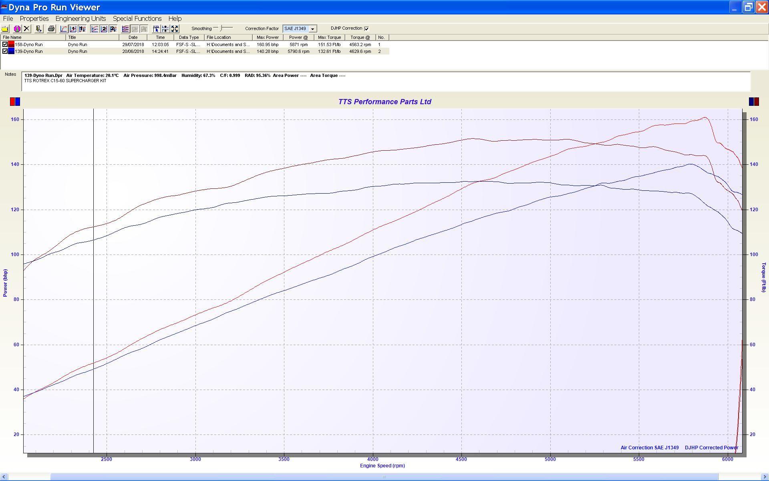
Task: Toggle the DJHP Correction checkbox
Action: click(366, 28)
